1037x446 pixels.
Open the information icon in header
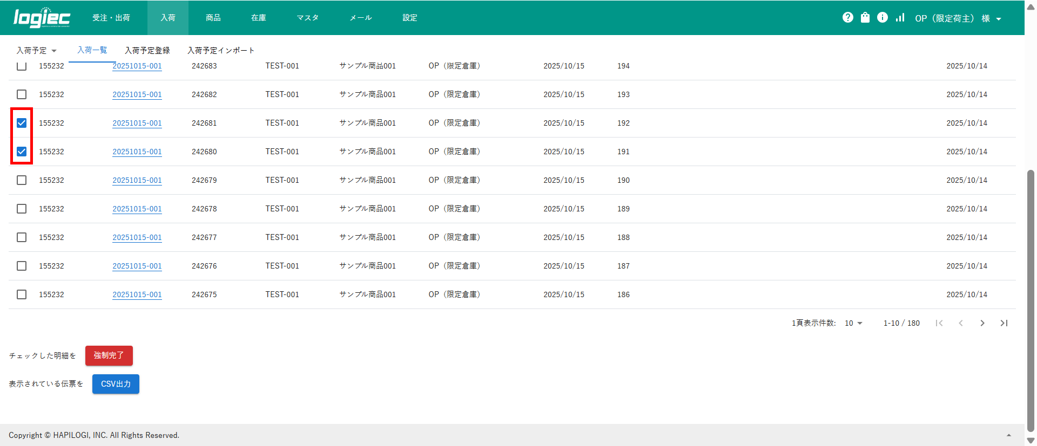tap(883, 18)
